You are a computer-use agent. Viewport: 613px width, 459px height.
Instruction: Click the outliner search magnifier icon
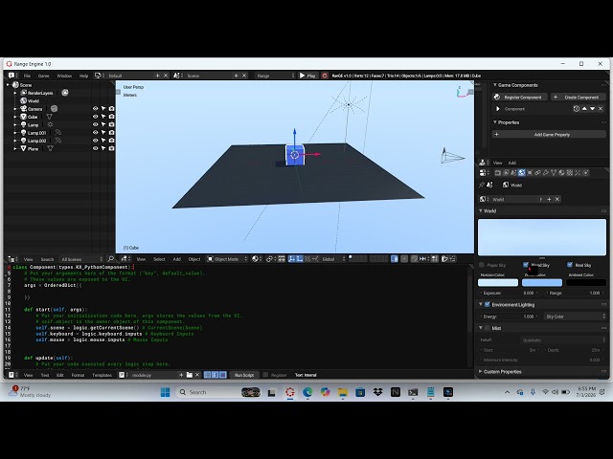click(x=111, y=259)
